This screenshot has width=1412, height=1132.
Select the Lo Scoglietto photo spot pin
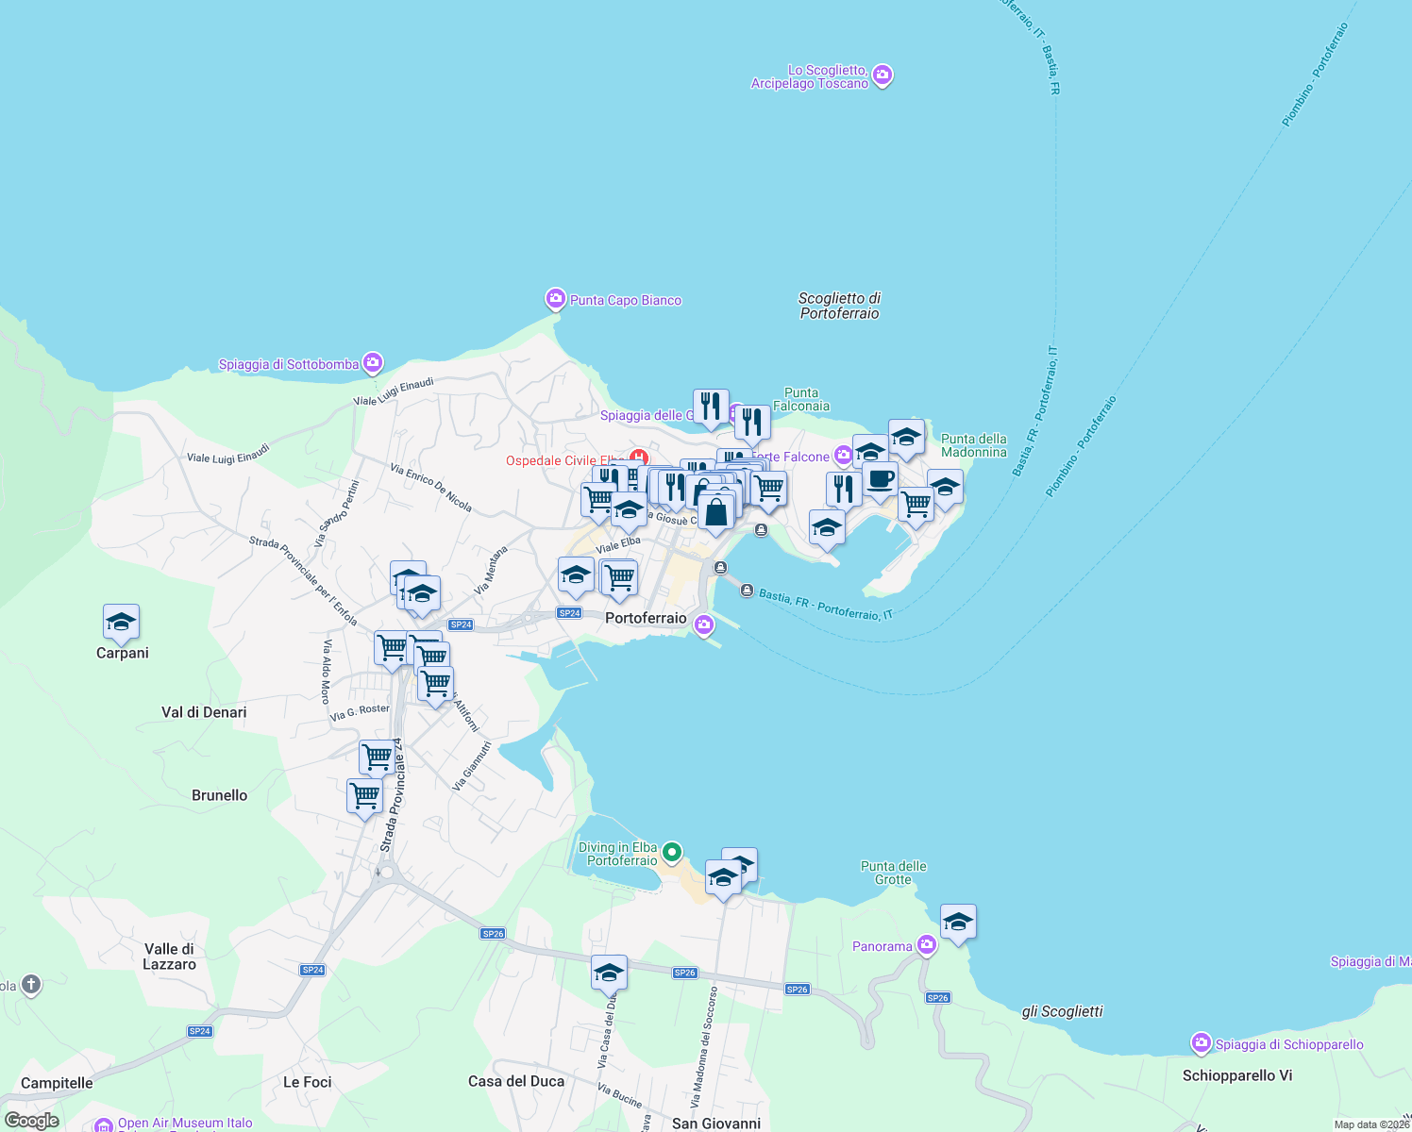click(882, 75)
